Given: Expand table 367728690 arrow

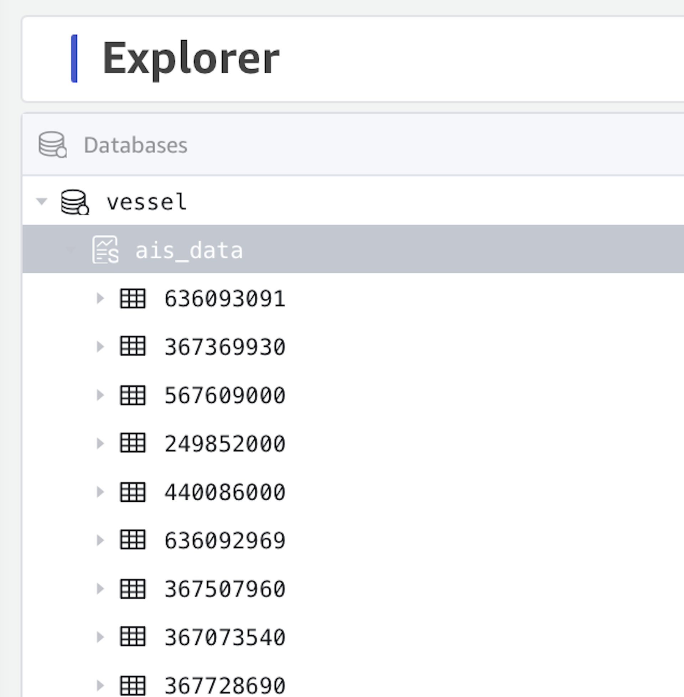Looking at the screenshot, I should click(x=100, y=685).
